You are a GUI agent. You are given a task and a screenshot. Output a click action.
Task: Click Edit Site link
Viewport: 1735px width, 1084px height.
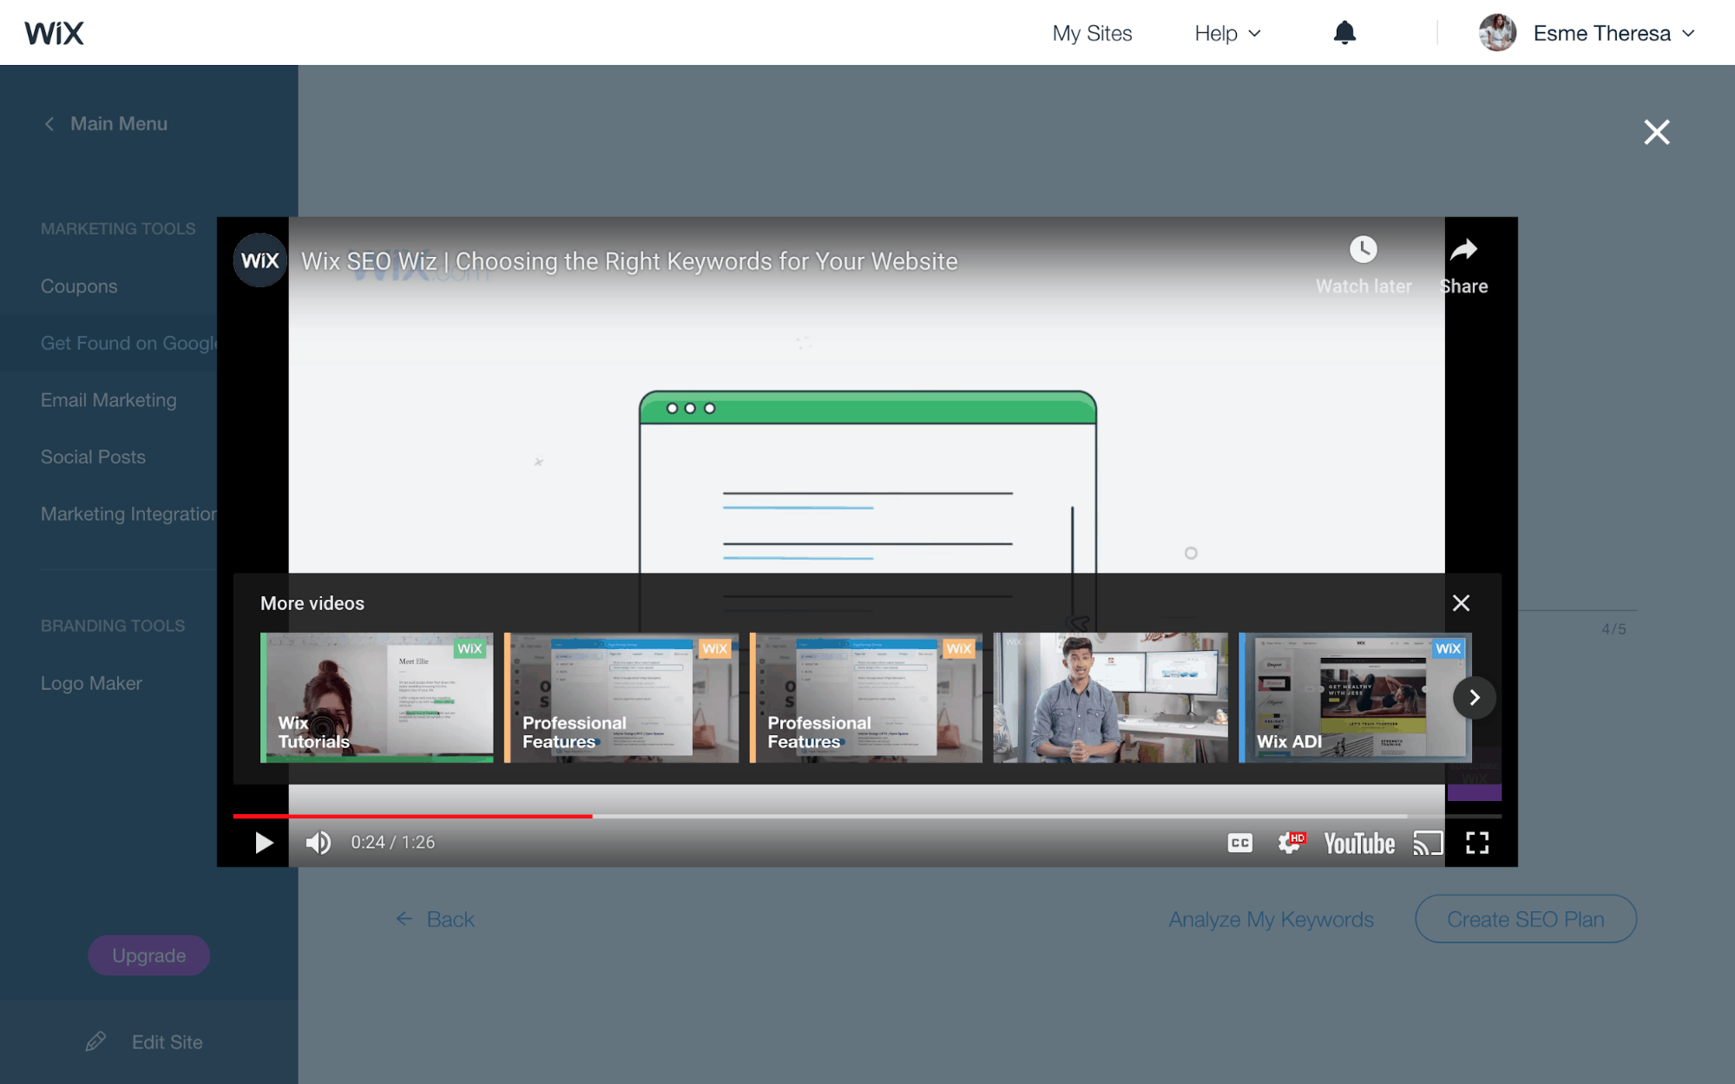tap(167, 1042)
